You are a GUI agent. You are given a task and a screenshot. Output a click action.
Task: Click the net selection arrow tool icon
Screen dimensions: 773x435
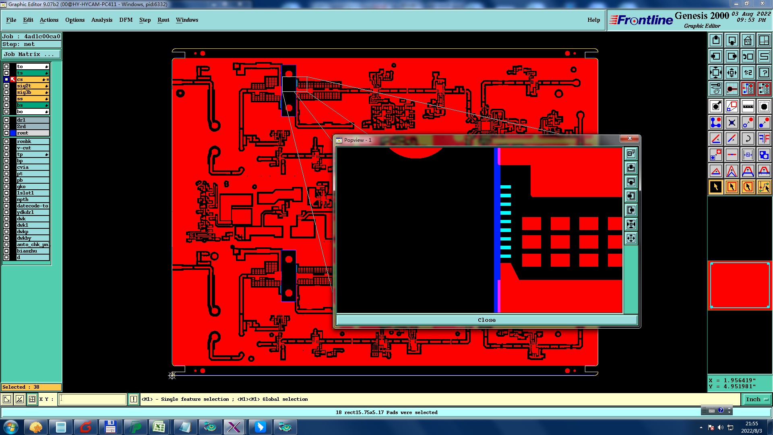[x=764, y=187]
